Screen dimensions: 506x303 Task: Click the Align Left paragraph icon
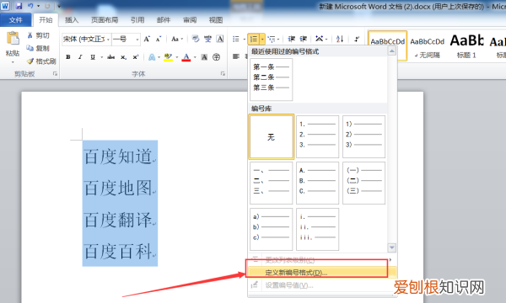(x=236, y=56)
